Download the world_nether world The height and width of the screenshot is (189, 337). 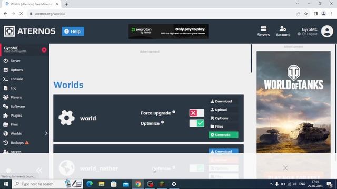pos(223,151)
